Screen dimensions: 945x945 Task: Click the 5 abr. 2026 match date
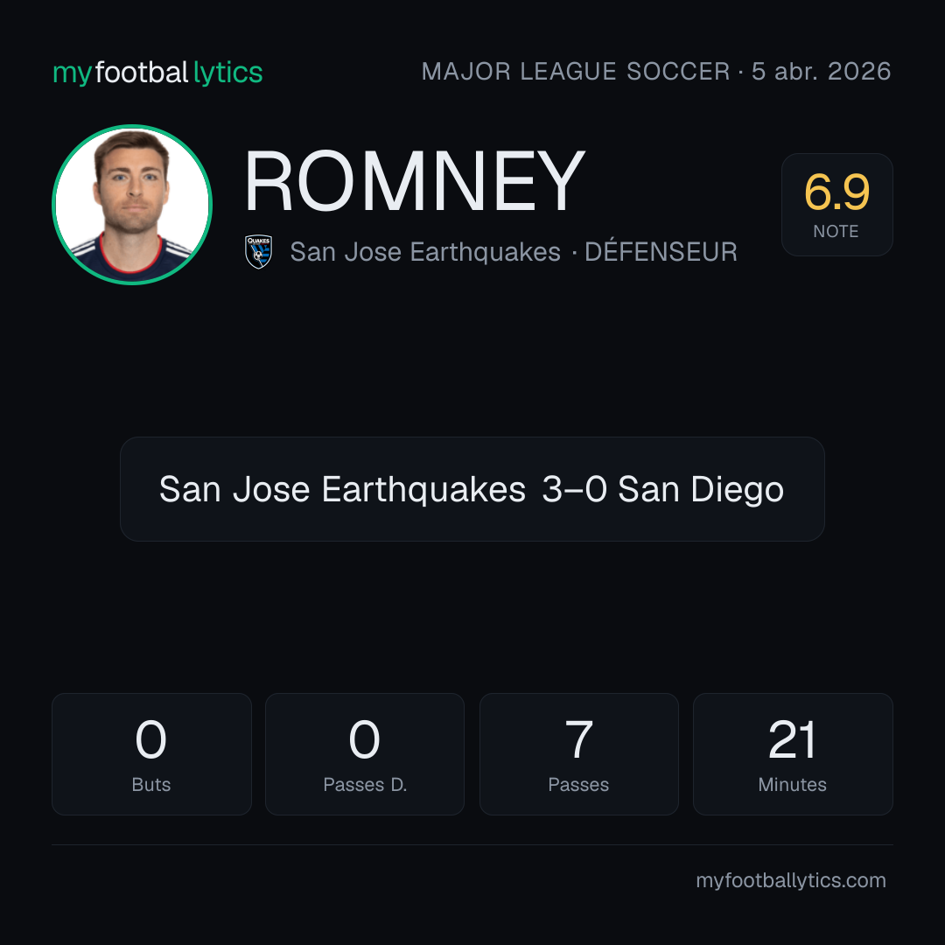click(821, 72)
